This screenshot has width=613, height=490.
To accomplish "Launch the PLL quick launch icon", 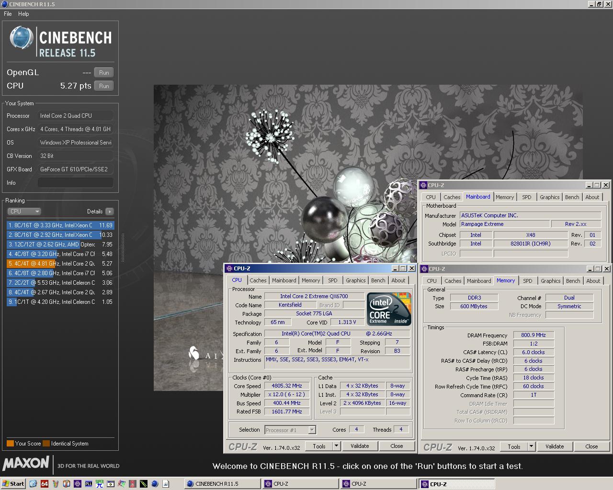I will [x=89, y=484].
